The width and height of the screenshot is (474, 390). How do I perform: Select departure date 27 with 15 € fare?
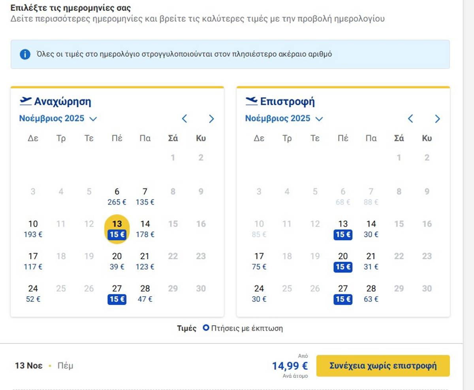(x=117, y=293)
